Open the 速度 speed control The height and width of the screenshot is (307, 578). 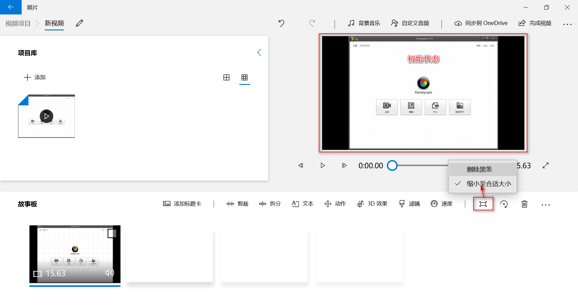442,204
